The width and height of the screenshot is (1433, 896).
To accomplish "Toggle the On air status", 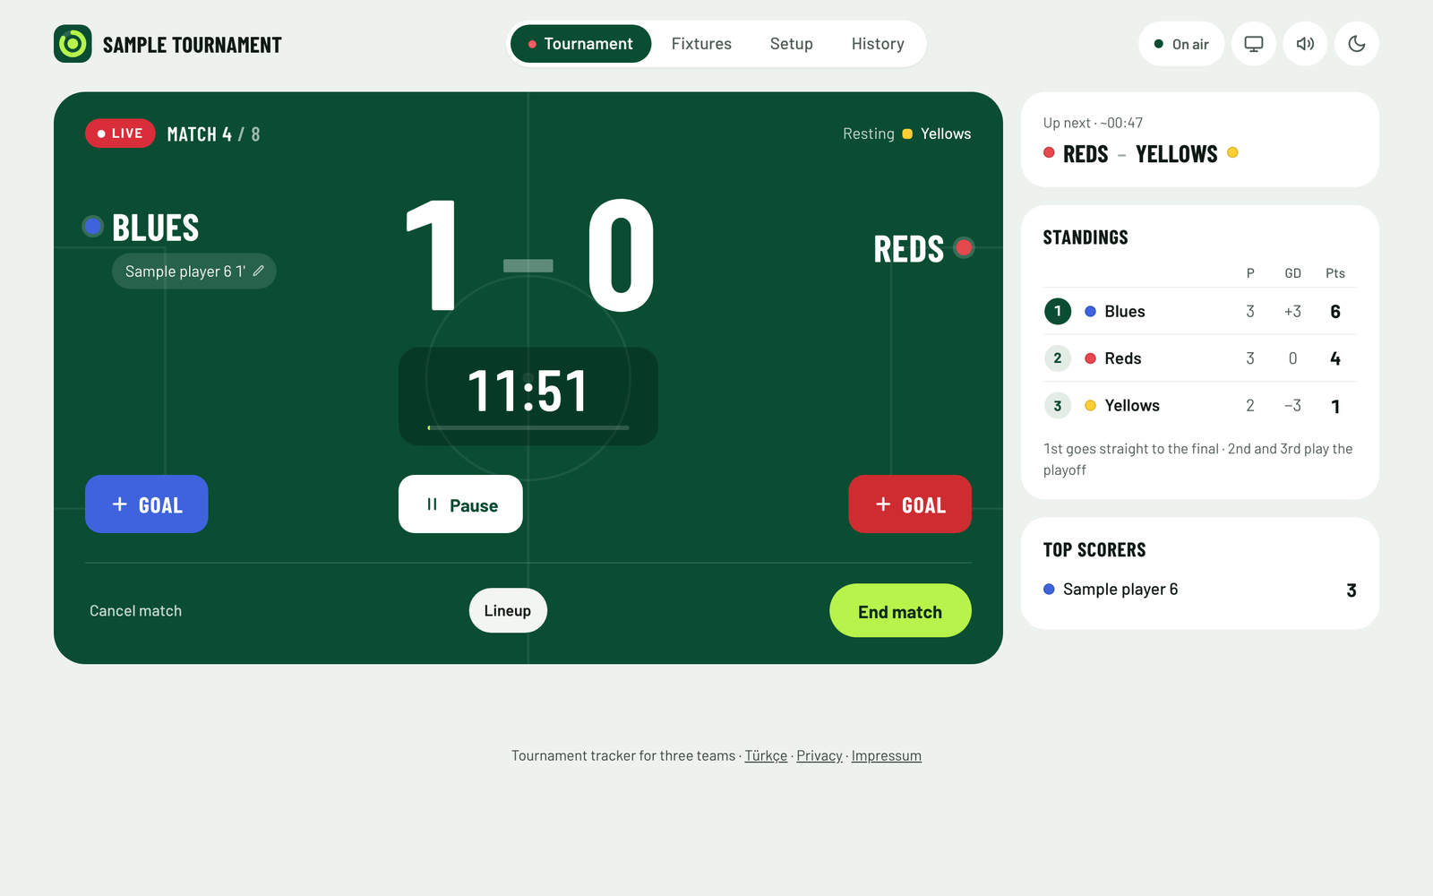I will pyautogui.click(x=1181, y=44).
